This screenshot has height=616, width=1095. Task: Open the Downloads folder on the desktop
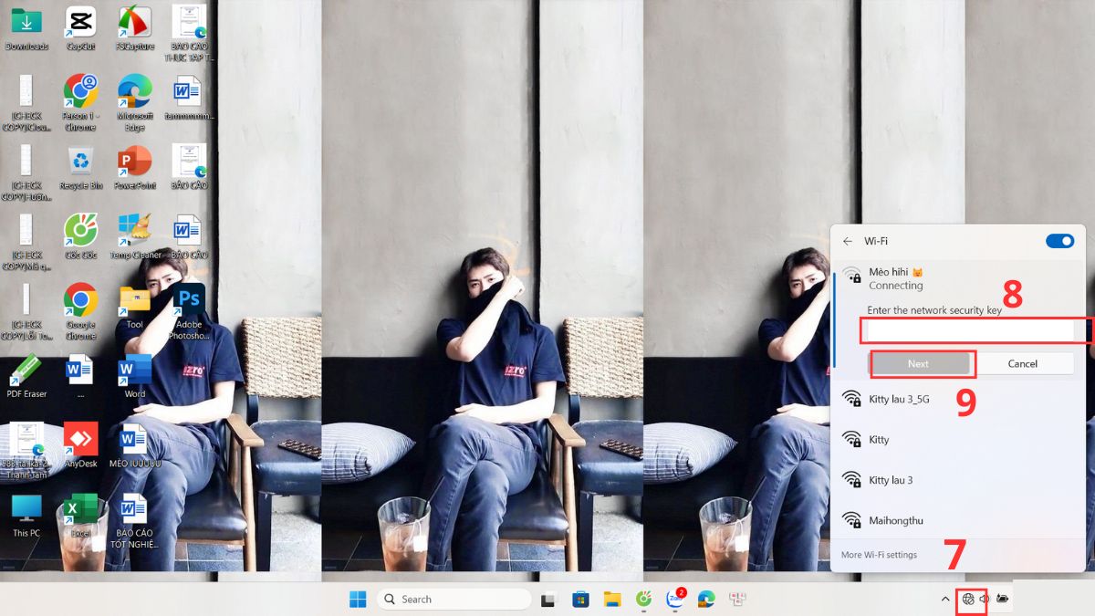coord(26,27)
